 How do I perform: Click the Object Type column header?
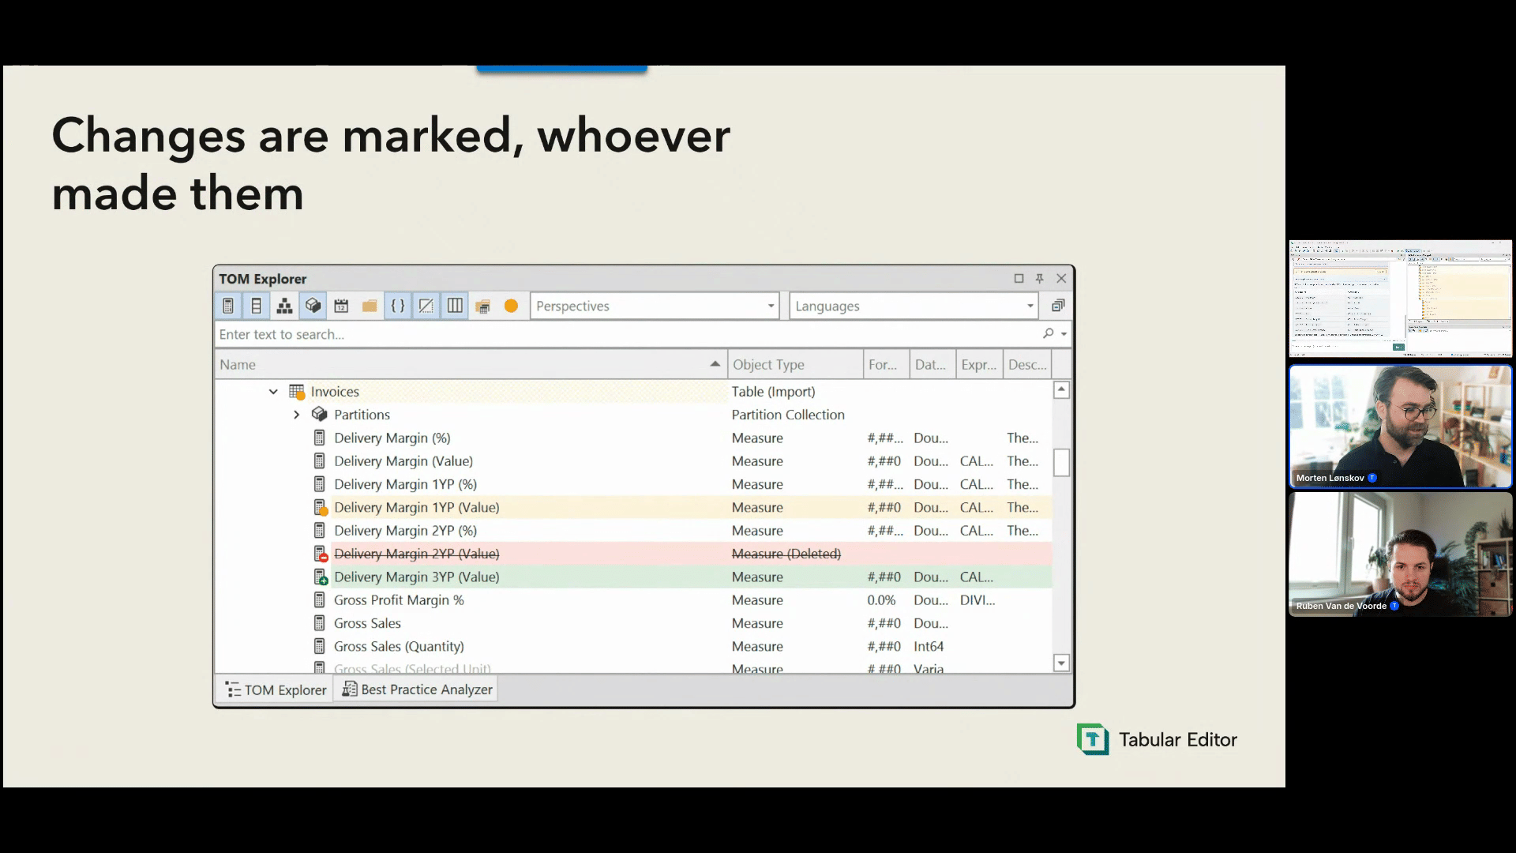(x=795, y=364)
